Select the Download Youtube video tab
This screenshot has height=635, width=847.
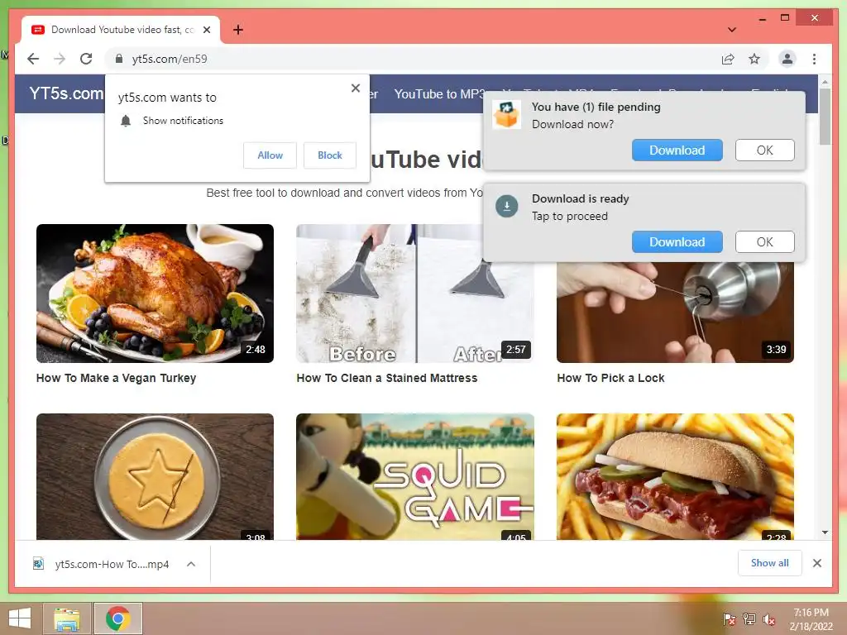121,30
